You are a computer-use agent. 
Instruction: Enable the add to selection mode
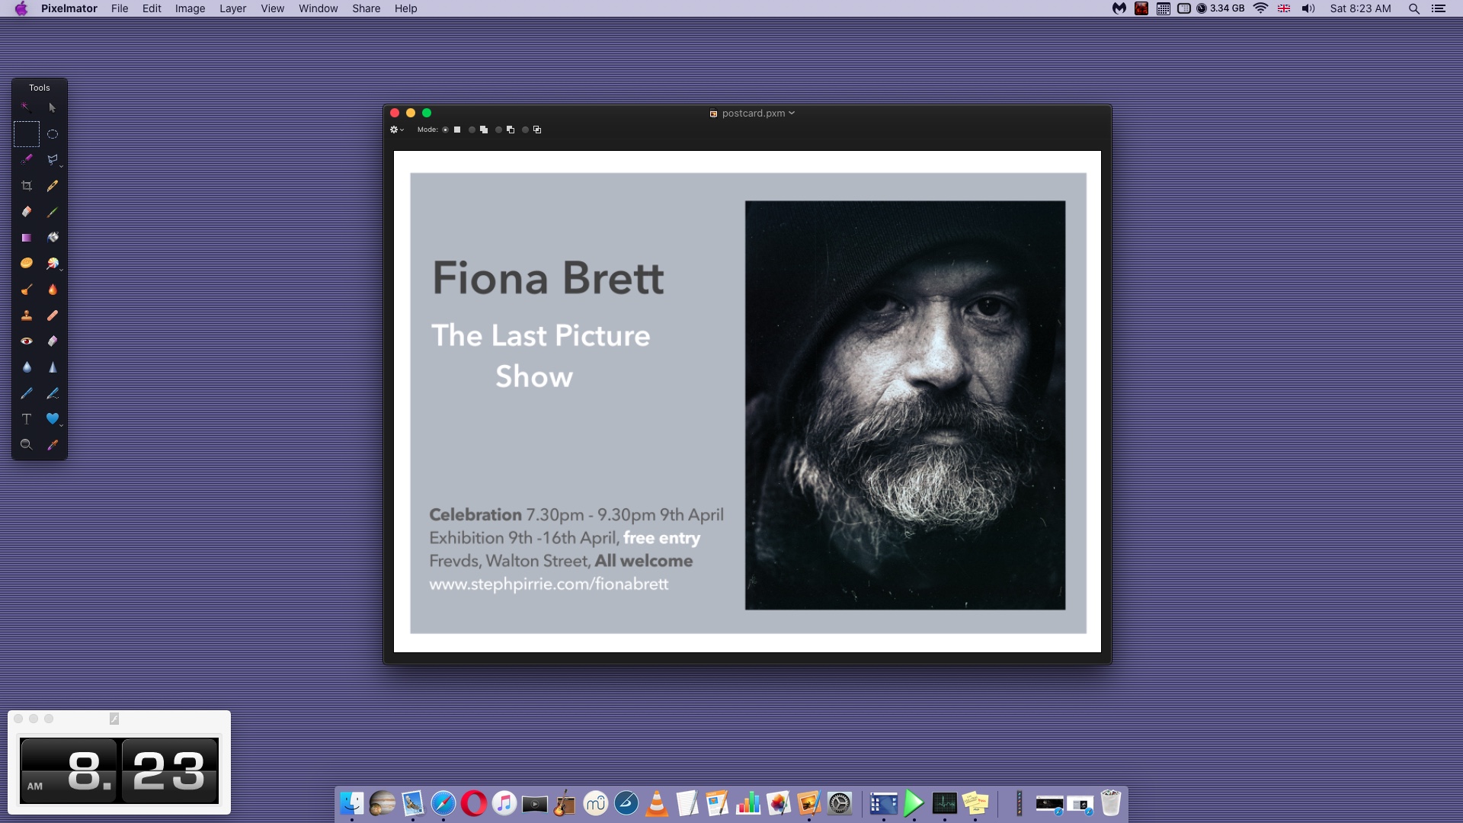pos(472,130)
